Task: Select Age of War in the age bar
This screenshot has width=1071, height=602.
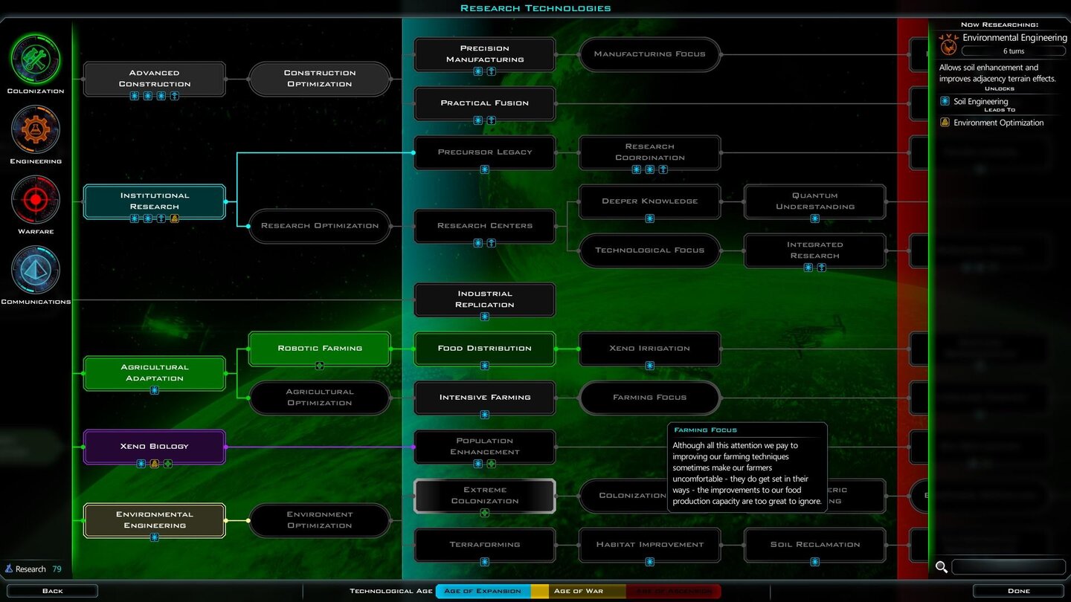Action: pos(578,591)
